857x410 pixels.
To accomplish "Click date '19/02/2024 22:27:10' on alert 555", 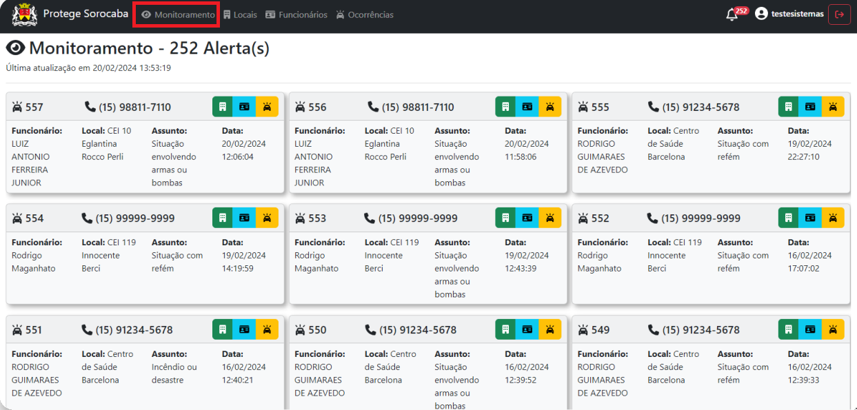I will point(810,150).
